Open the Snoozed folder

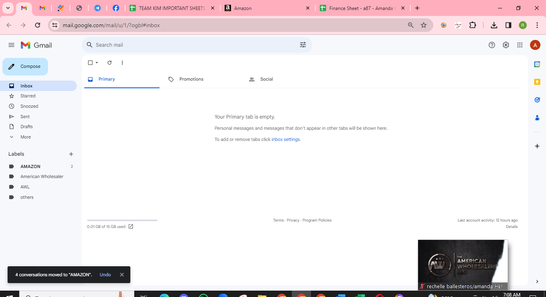click(x=38, y=106)
